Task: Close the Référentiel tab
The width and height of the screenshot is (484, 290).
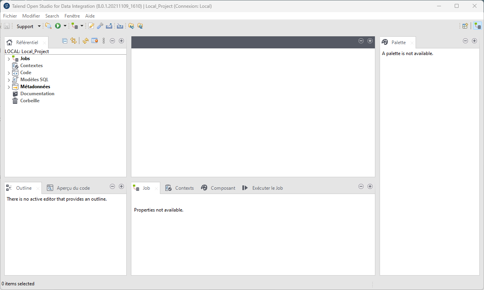Action: tap(44, 43)
